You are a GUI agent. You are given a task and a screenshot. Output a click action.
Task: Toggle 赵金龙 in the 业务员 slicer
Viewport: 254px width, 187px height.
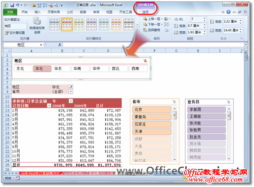click(x=206, y=137)
